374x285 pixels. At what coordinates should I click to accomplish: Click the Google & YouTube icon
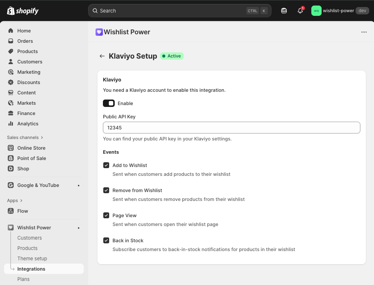click(x=11, y=185)
